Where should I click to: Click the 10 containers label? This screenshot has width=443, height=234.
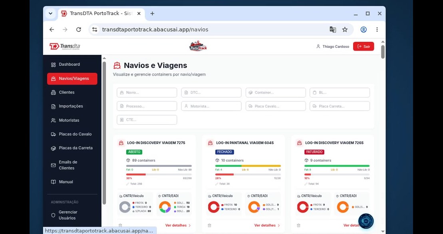coord(232,160)
